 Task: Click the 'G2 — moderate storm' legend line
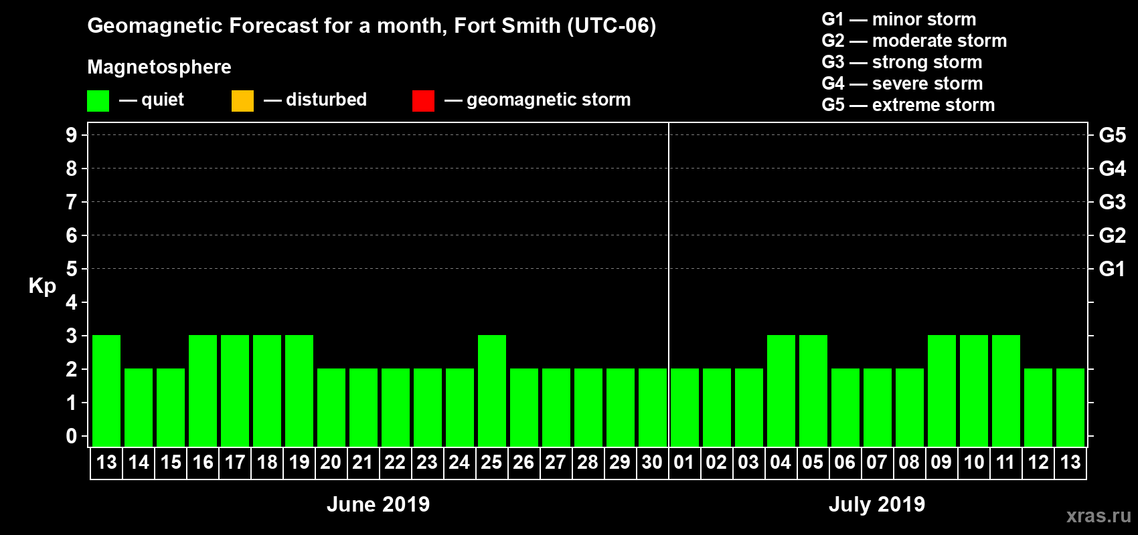pyautogui.click(x=914, y=41)
